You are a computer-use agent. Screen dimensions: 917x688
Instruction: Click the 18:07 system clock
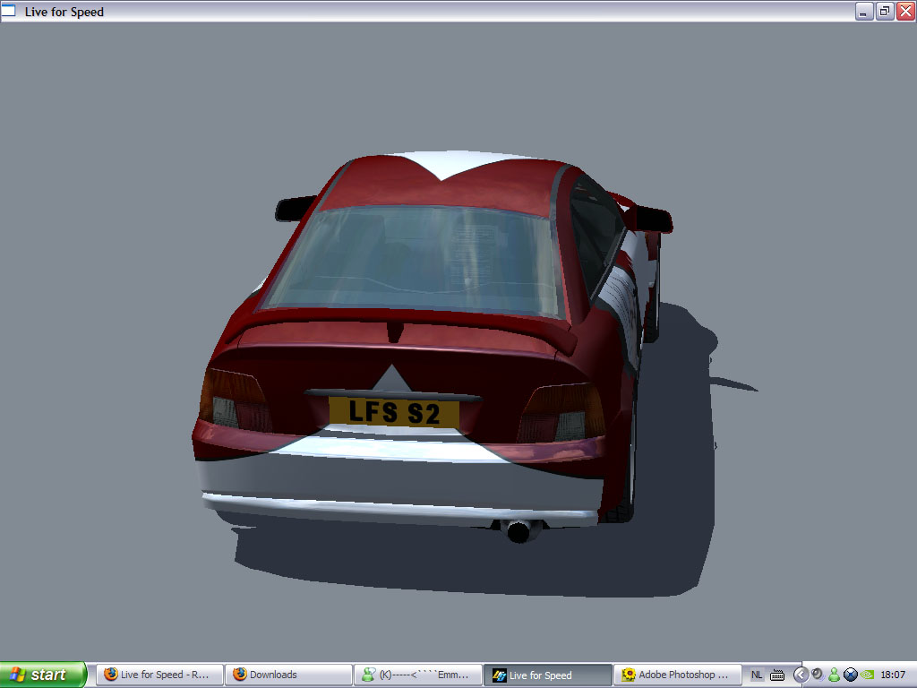pos(893,675)
